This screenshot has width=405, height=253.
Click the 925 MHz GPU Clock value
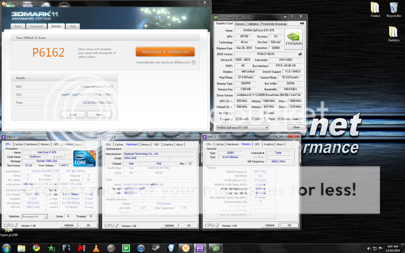coord(242,101)
